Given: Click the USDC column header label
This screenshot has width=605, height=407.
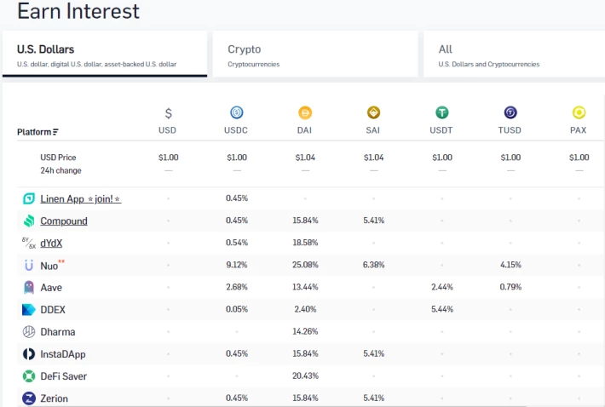Looking at the screenshot, I should [x=236, y=130].
